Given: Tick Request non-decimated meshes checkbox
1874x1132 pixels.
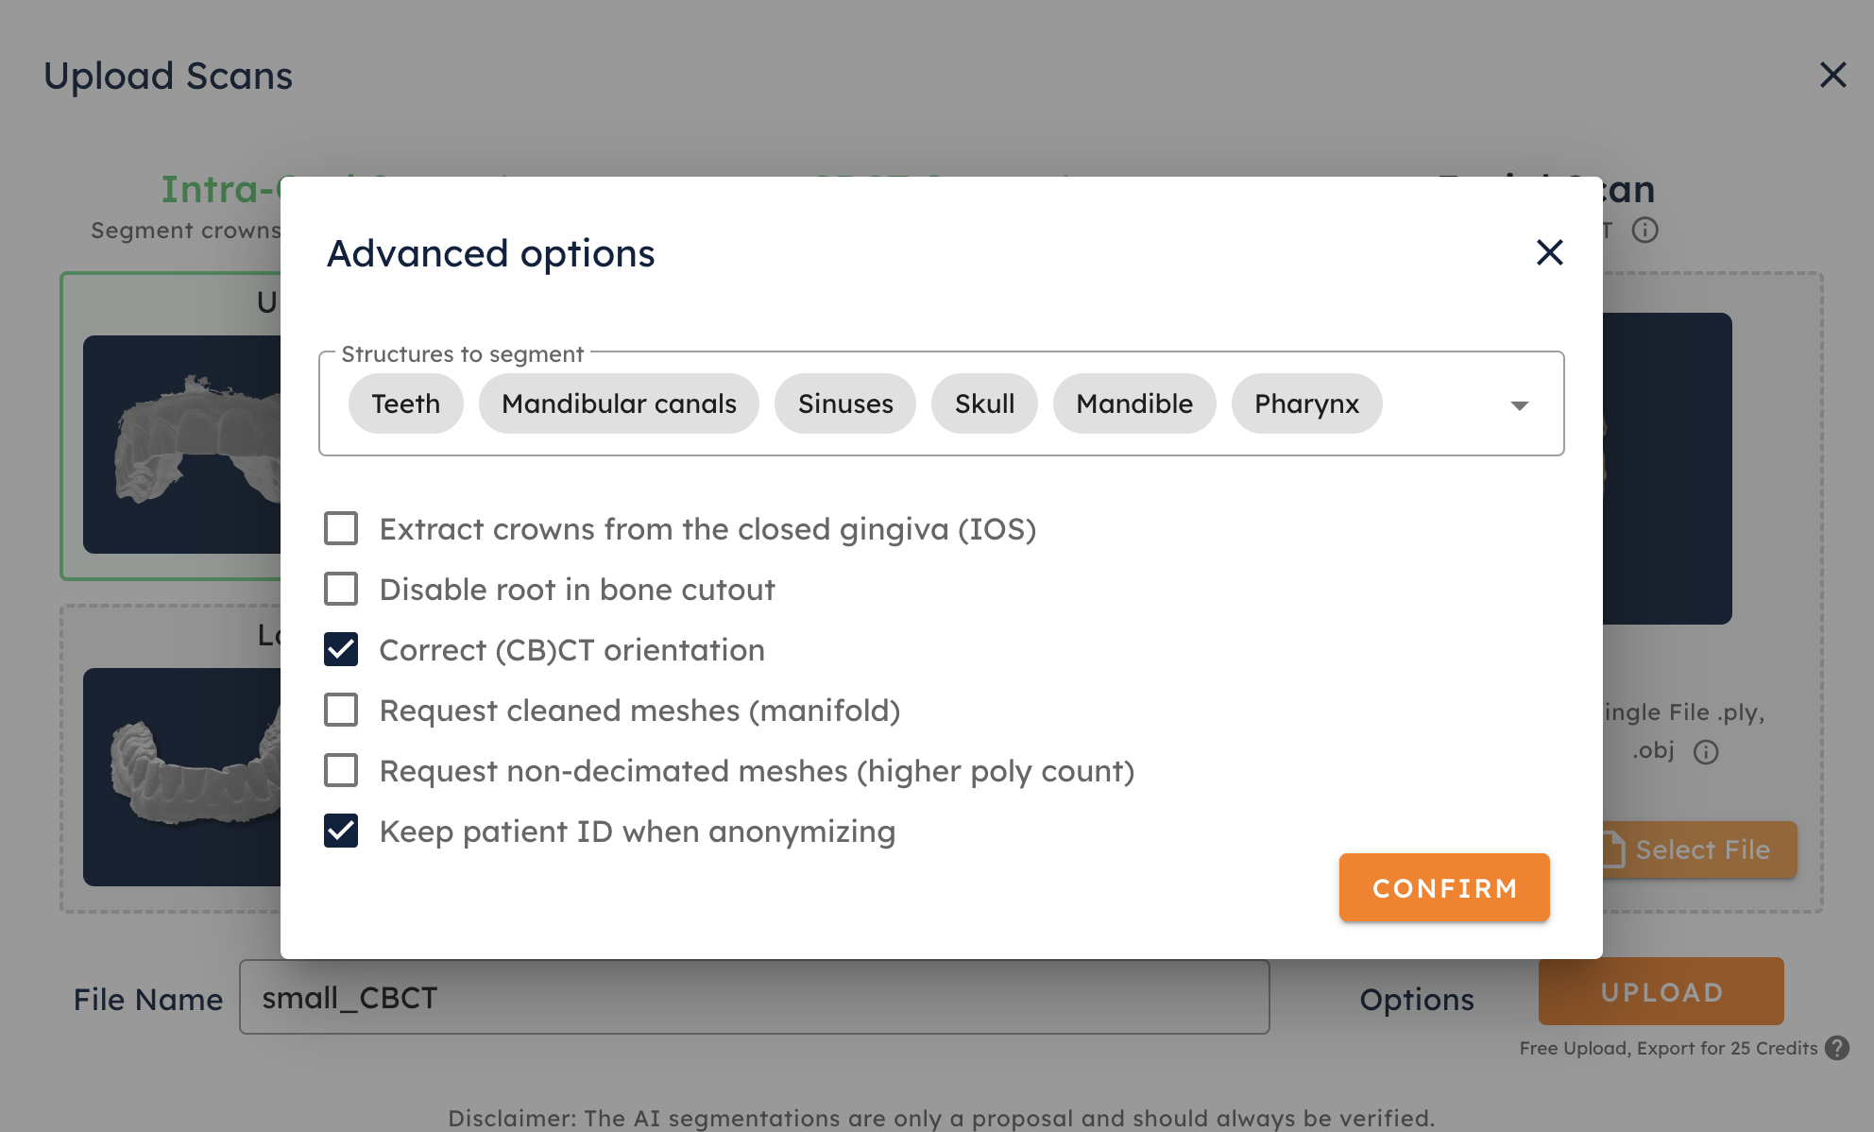Looking at the screenshot, I should tap(341, 771).
